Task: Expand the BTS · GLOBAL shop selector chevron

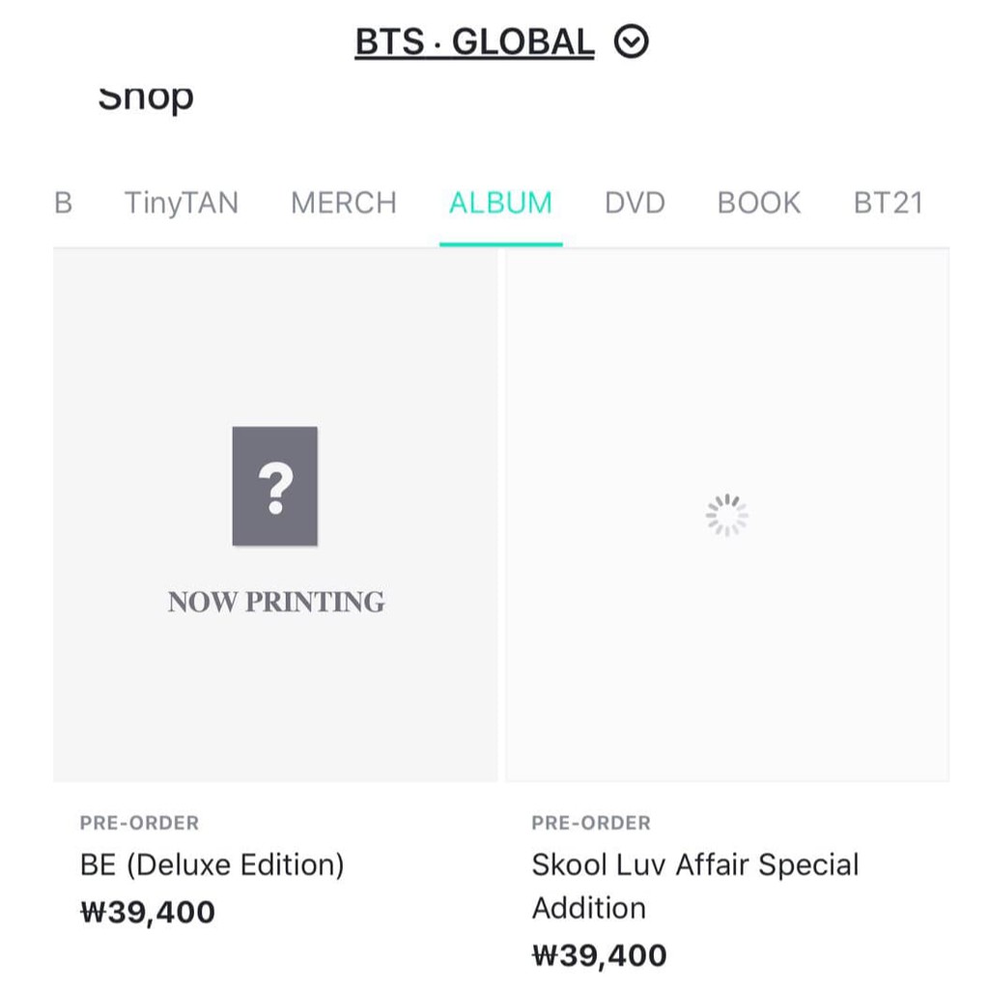Action: 631,42
